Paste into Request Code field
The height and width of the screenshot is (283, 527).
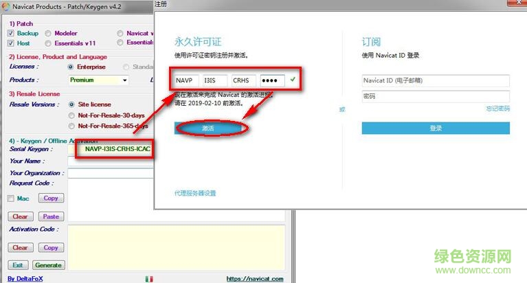[51, 216]
